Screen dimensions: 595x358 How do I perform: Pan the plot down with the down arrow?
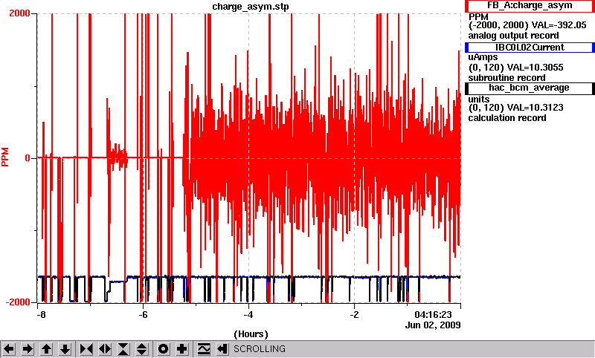65,349
